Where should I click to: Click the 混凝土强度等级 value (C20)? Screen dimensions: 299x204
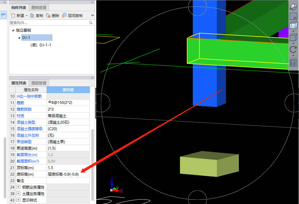68,129
